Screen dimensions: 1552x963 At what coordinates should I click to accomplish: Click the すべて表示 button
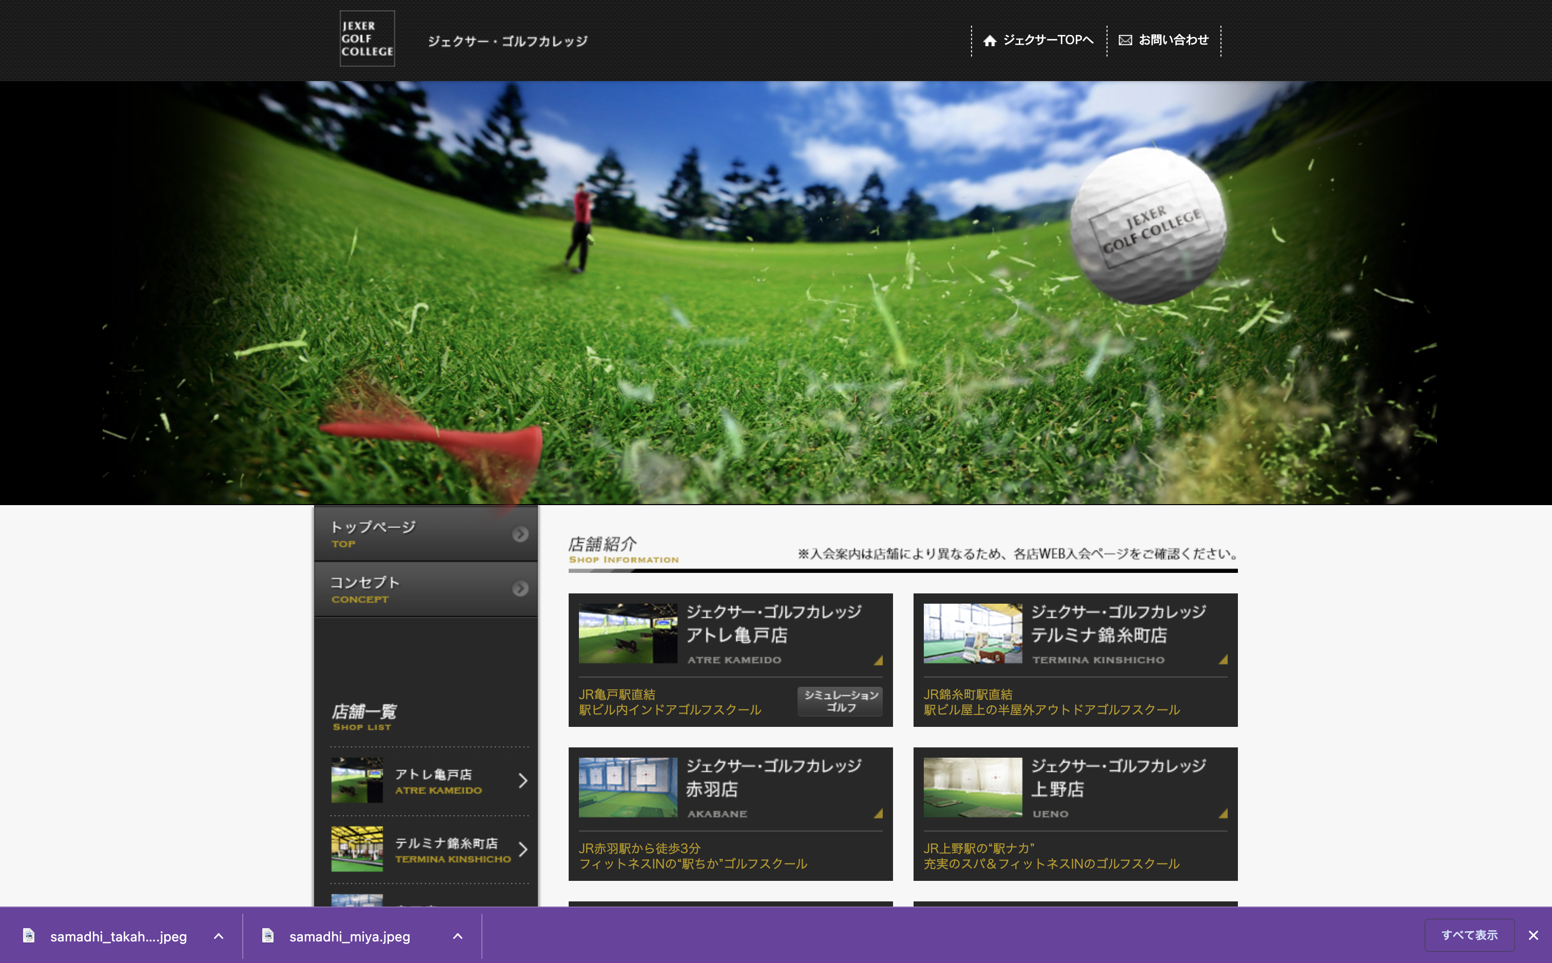point(1469,935)
